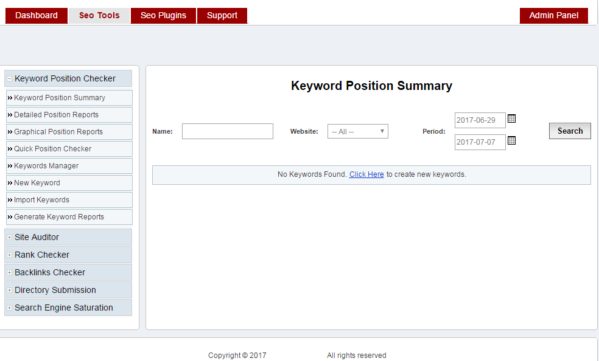Screen dimensions: 599x361
Task: Open the calendar picker for the start date
Action: click(511, 119)
